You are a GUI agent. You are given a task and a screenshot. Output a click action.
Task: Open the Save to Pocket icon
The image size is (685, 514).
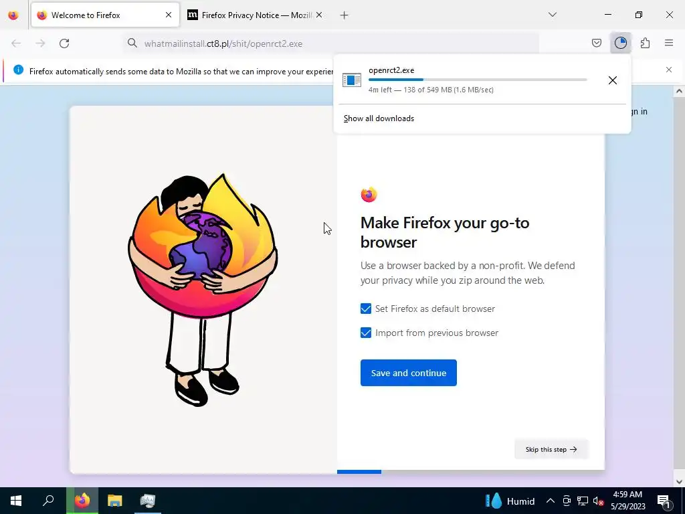[x=596, y=43]
